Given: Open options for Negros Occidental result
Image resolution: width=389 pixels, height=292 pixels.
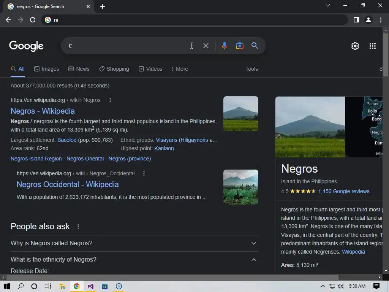Looking at the screenshot, I should (x=144, y=173).
